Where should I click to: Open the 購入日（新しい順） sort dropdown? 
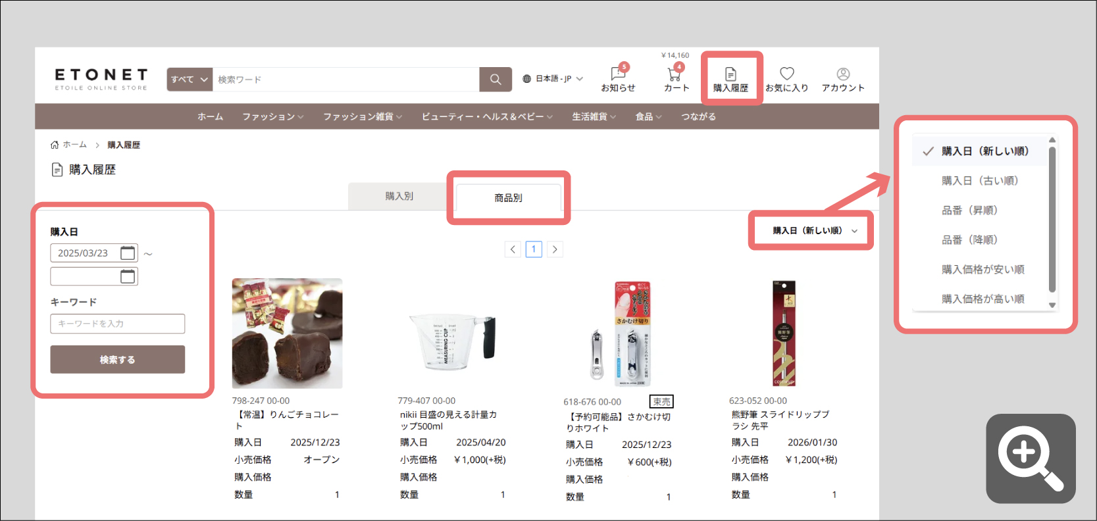(815, 231)
